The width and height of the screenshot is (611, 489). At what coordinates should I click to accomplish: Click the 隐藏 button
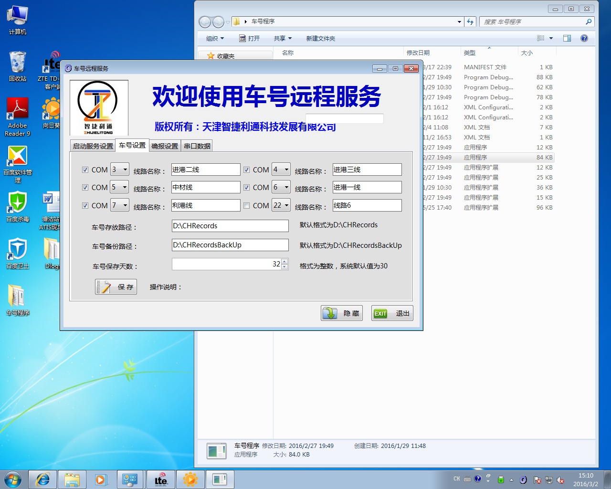pos(342,313)
